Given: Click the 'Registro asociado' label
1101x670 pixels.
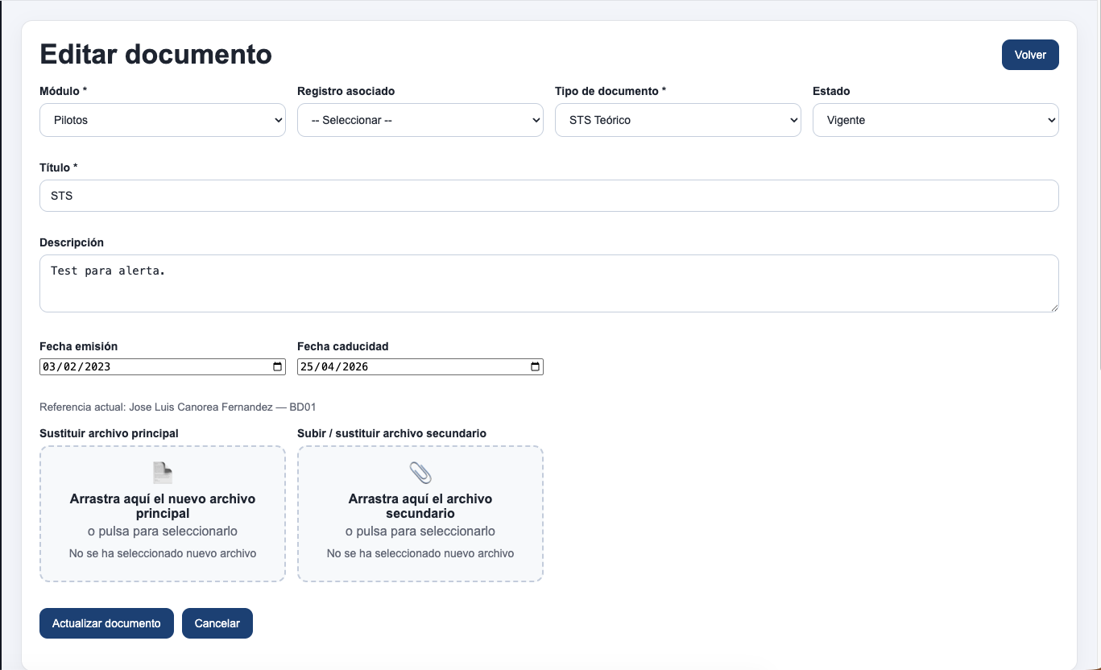Looking at the screenshot, I should point(346,91).
